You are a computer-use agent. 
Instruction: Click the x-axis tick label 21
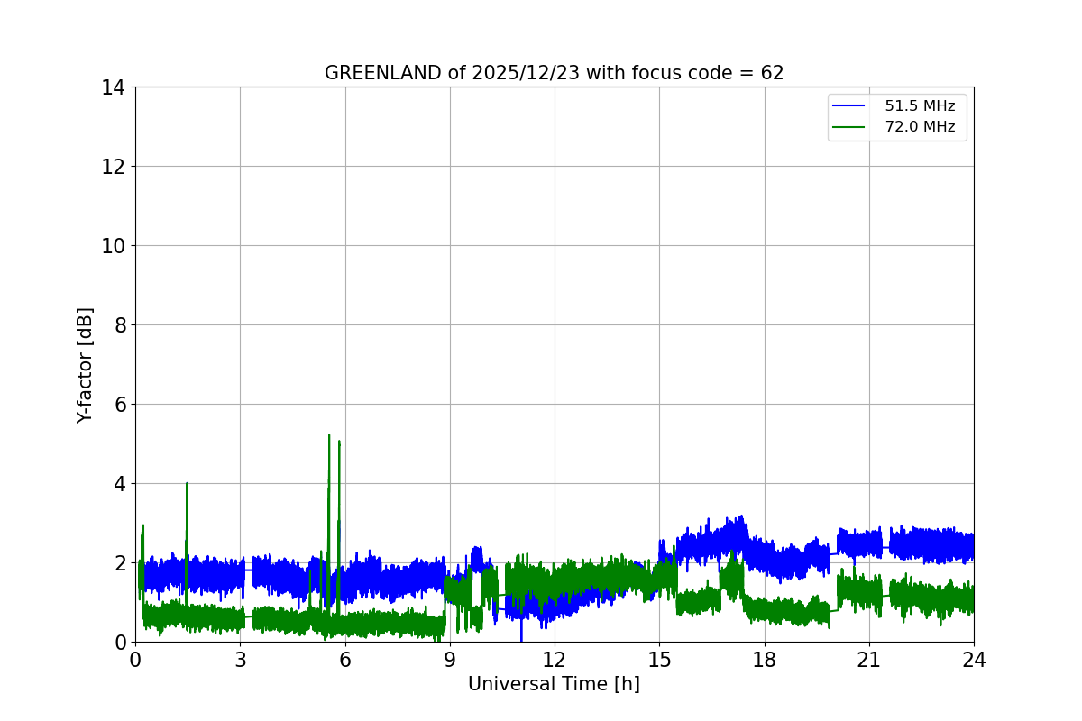pos(869,660)
